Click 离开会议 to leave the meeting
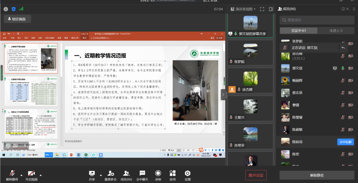 click(x=256, y=175)
